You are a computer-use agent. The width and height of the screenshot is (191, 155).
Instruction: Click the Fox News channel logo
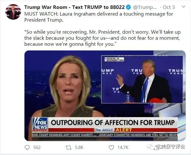40,125
